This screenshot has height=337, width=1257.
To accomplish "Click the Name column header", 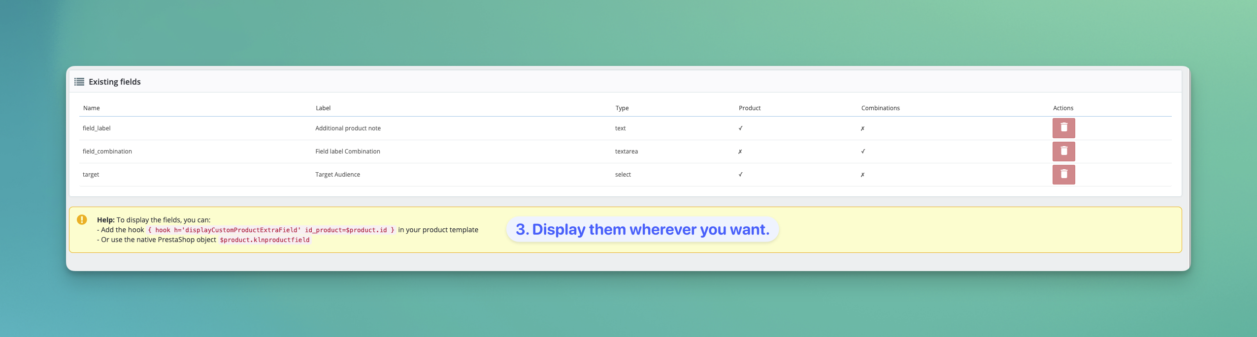I will tap(92, 108).
